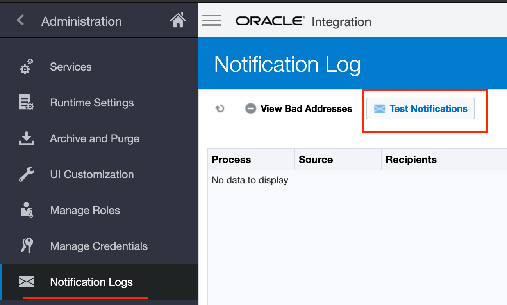507x305 pixels.
Task: Click the Manage Credentials keys icon
Action: pos(27,246)
